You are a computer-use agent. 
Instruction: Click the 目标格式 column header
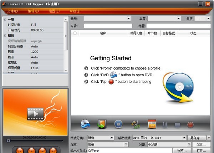point(169,33)
